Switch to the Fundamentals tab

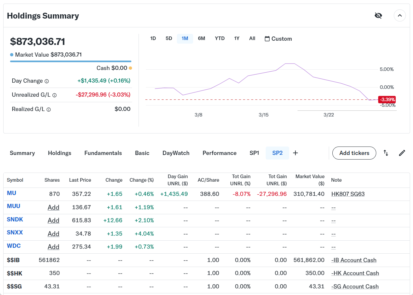(x=103, y=153)
